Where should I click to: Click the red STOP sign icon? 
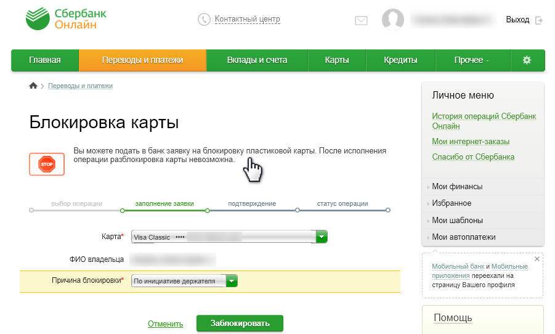point(47,164)
